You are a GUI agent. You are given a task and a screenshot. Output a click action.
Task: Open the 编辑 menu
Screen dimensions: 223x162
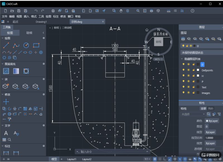(x=12, y=16)
